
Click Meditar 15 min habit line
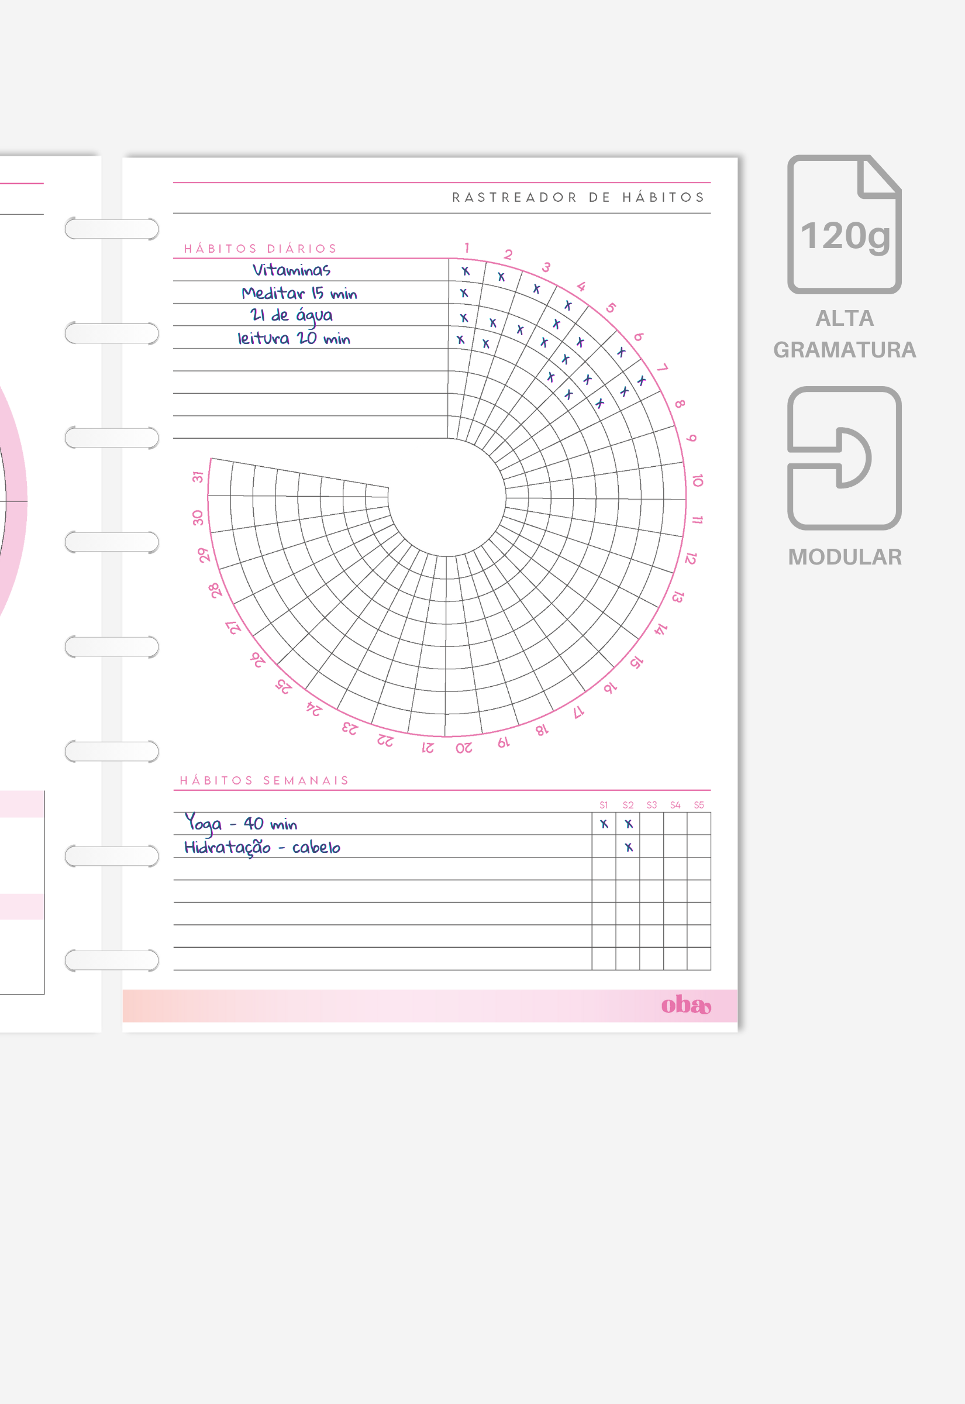click(x=311, y=292)
